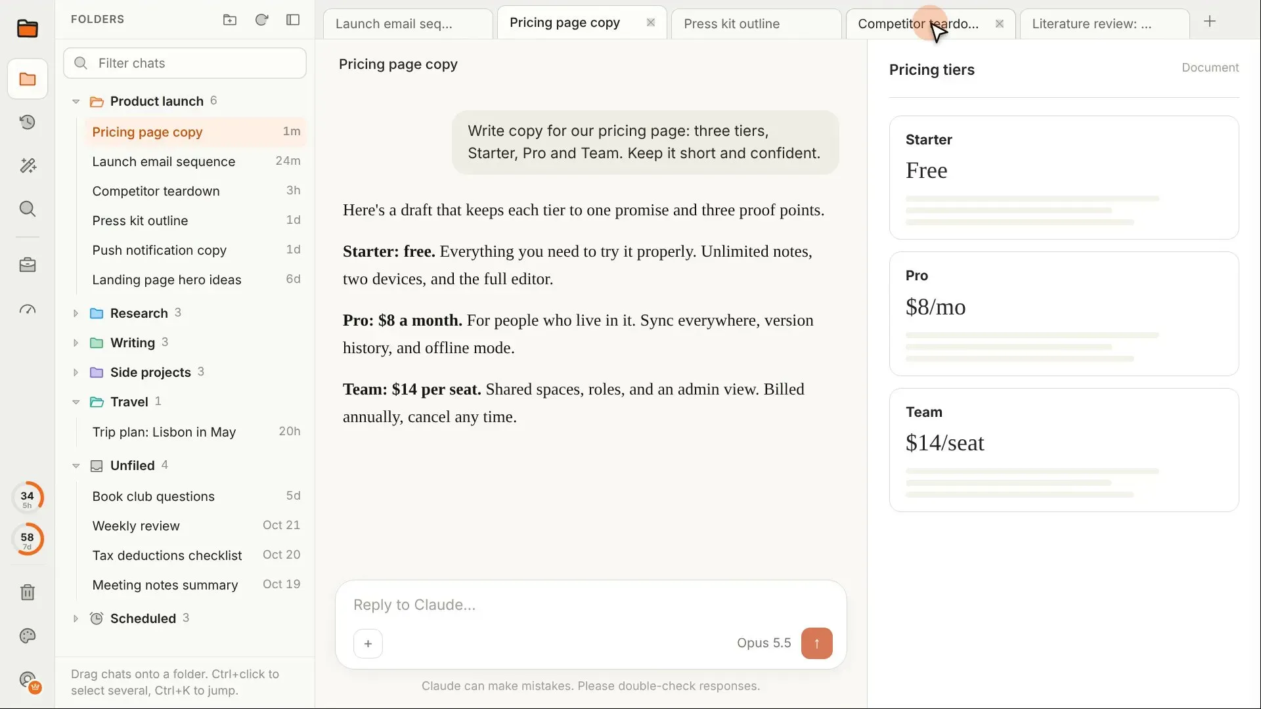Open the briefcase icon in the rail
This screenshot has width=1261, height=709.
click(x=28, y=265)
